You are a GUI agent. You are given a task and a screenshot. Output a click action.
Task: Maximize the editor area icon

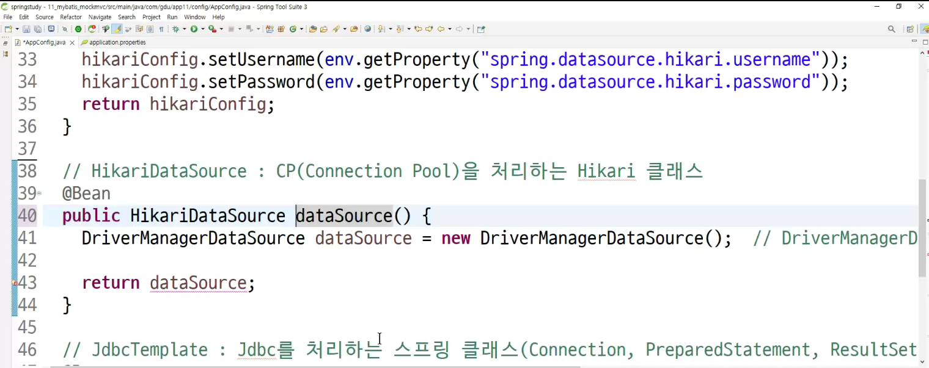[x=925, y=42]
